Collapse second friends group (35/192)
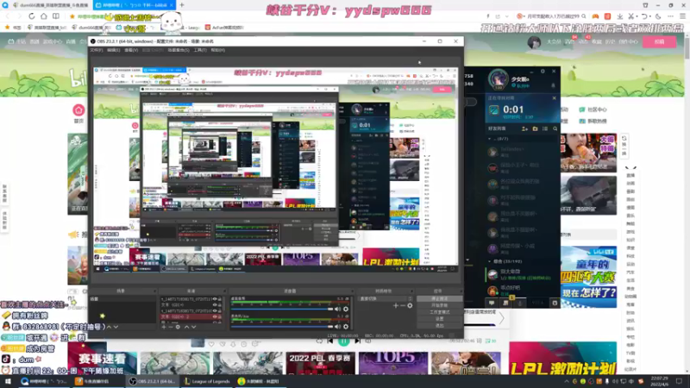 tap(489, 261)
